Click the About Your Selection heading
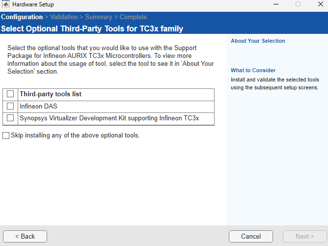This screenshot has height=246, width=328. pyautogui.click(x=258, y=41)
